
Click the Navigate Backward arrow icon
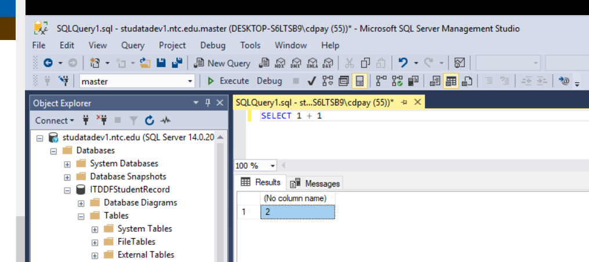point(48,63)
